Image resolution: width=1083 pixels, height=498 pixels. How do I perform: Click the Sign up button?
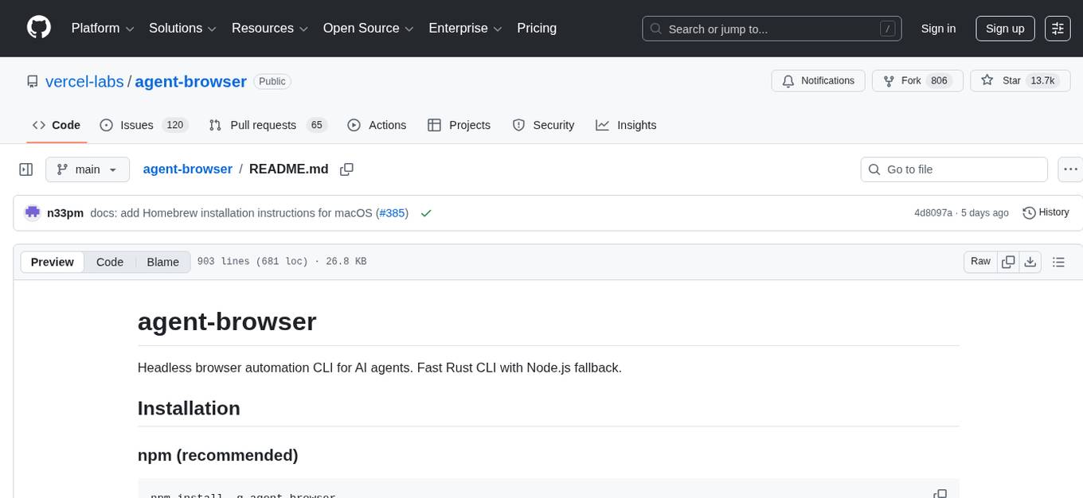pyautogui.click(x=1004, y=28)
